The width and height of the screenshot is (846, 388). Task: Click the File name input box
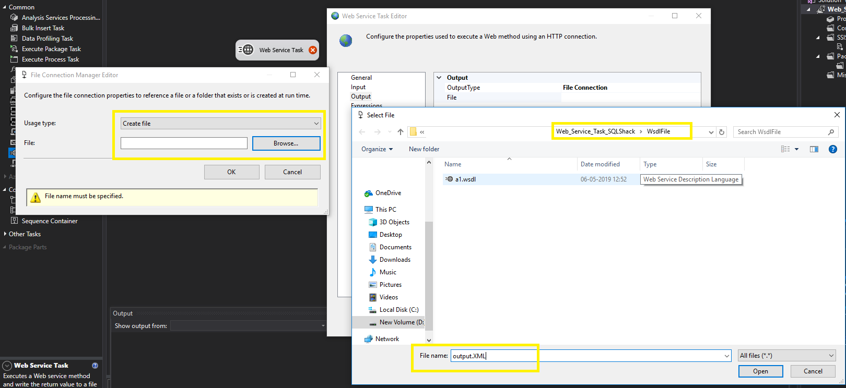pyautogui.click(x=591, y=356)
